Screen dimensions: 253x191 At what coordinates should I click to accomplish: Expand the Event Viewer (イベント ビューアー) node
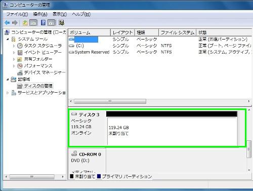tap(14, 53)
